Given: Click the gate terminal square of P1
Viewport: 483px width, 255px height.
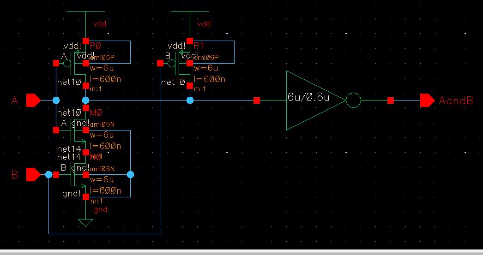Looking at the screenshot, I should tap(160, 64).
